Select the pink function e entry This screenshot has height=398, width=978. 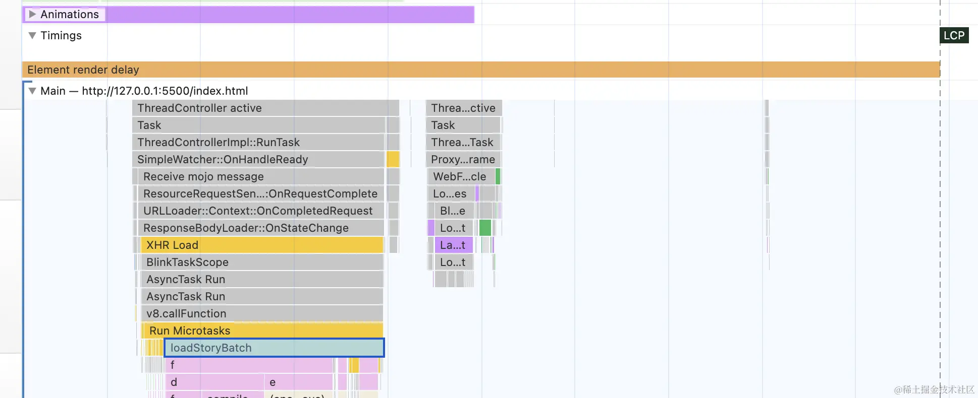(x=299, y=382)
